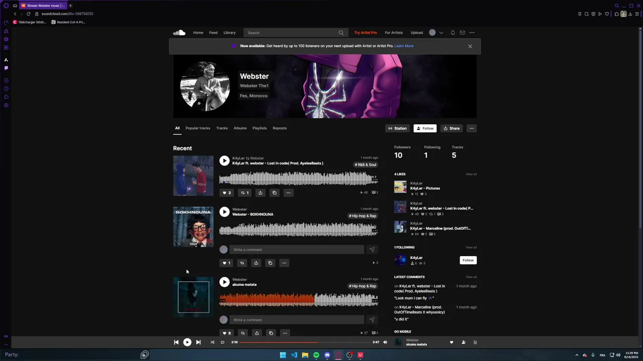Switch to the Reposts tab
This screenshot has height=361, width=643.
(x=280, y=128)
